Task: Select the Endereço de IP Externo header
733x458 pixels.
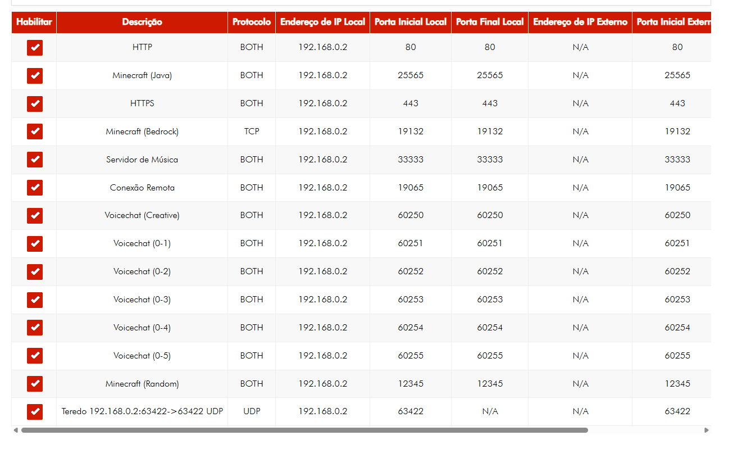Action: point(580,22)
